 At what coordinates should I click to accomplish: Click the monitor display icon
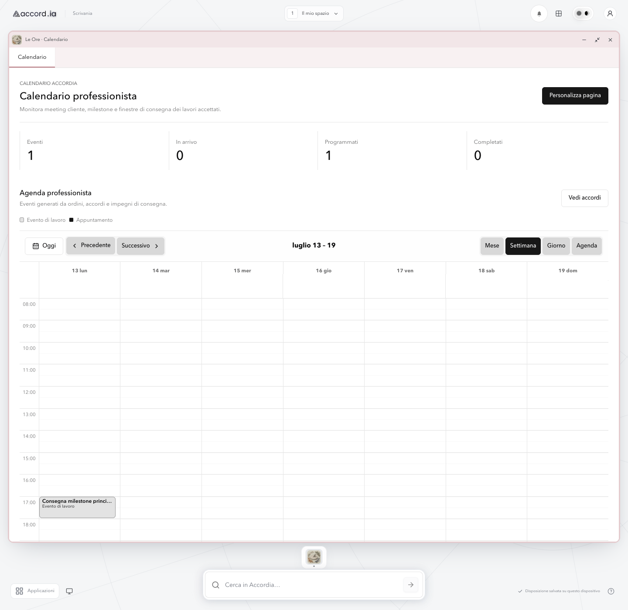tap(69, 591)
